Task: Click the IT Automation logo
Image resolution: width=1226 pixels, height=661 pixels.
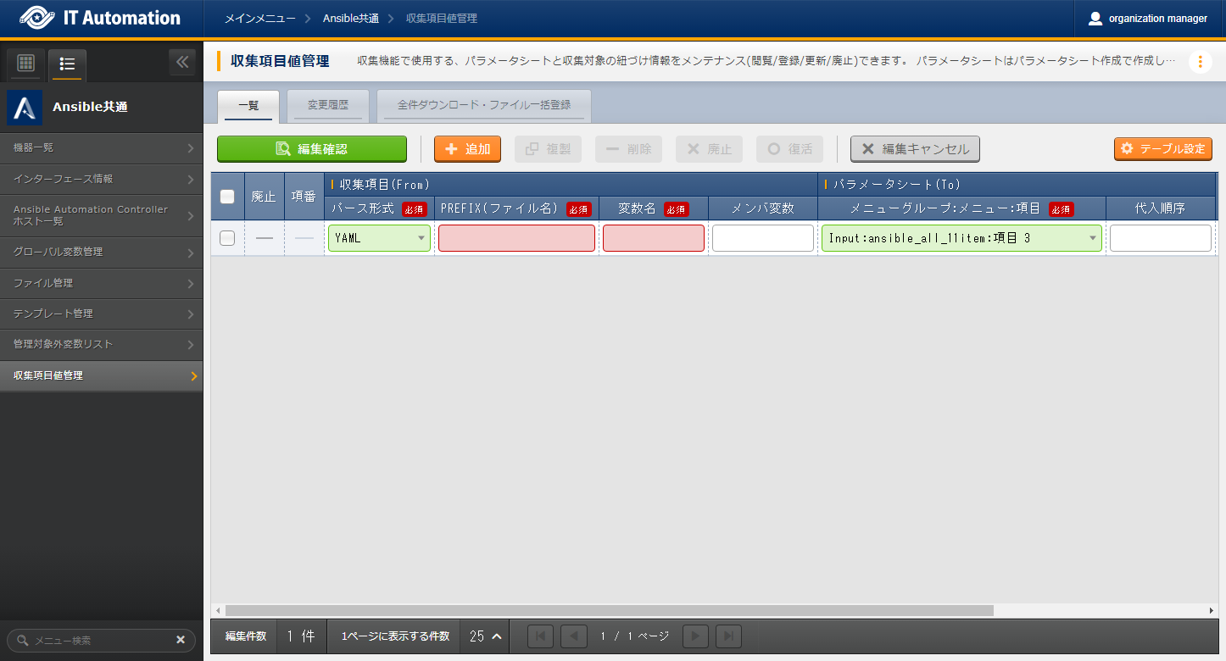Action: coord(100,19)
